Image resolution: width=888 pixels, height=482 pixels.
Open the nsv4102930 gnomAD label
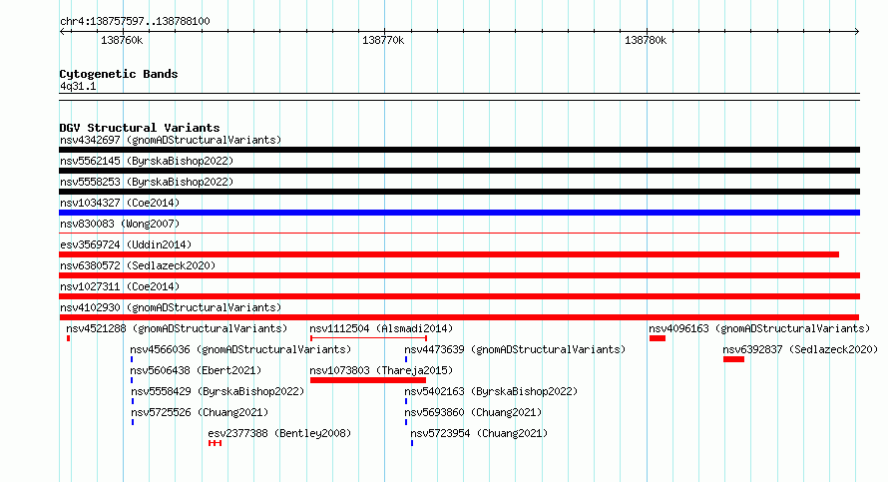click(x=171, y=307)
